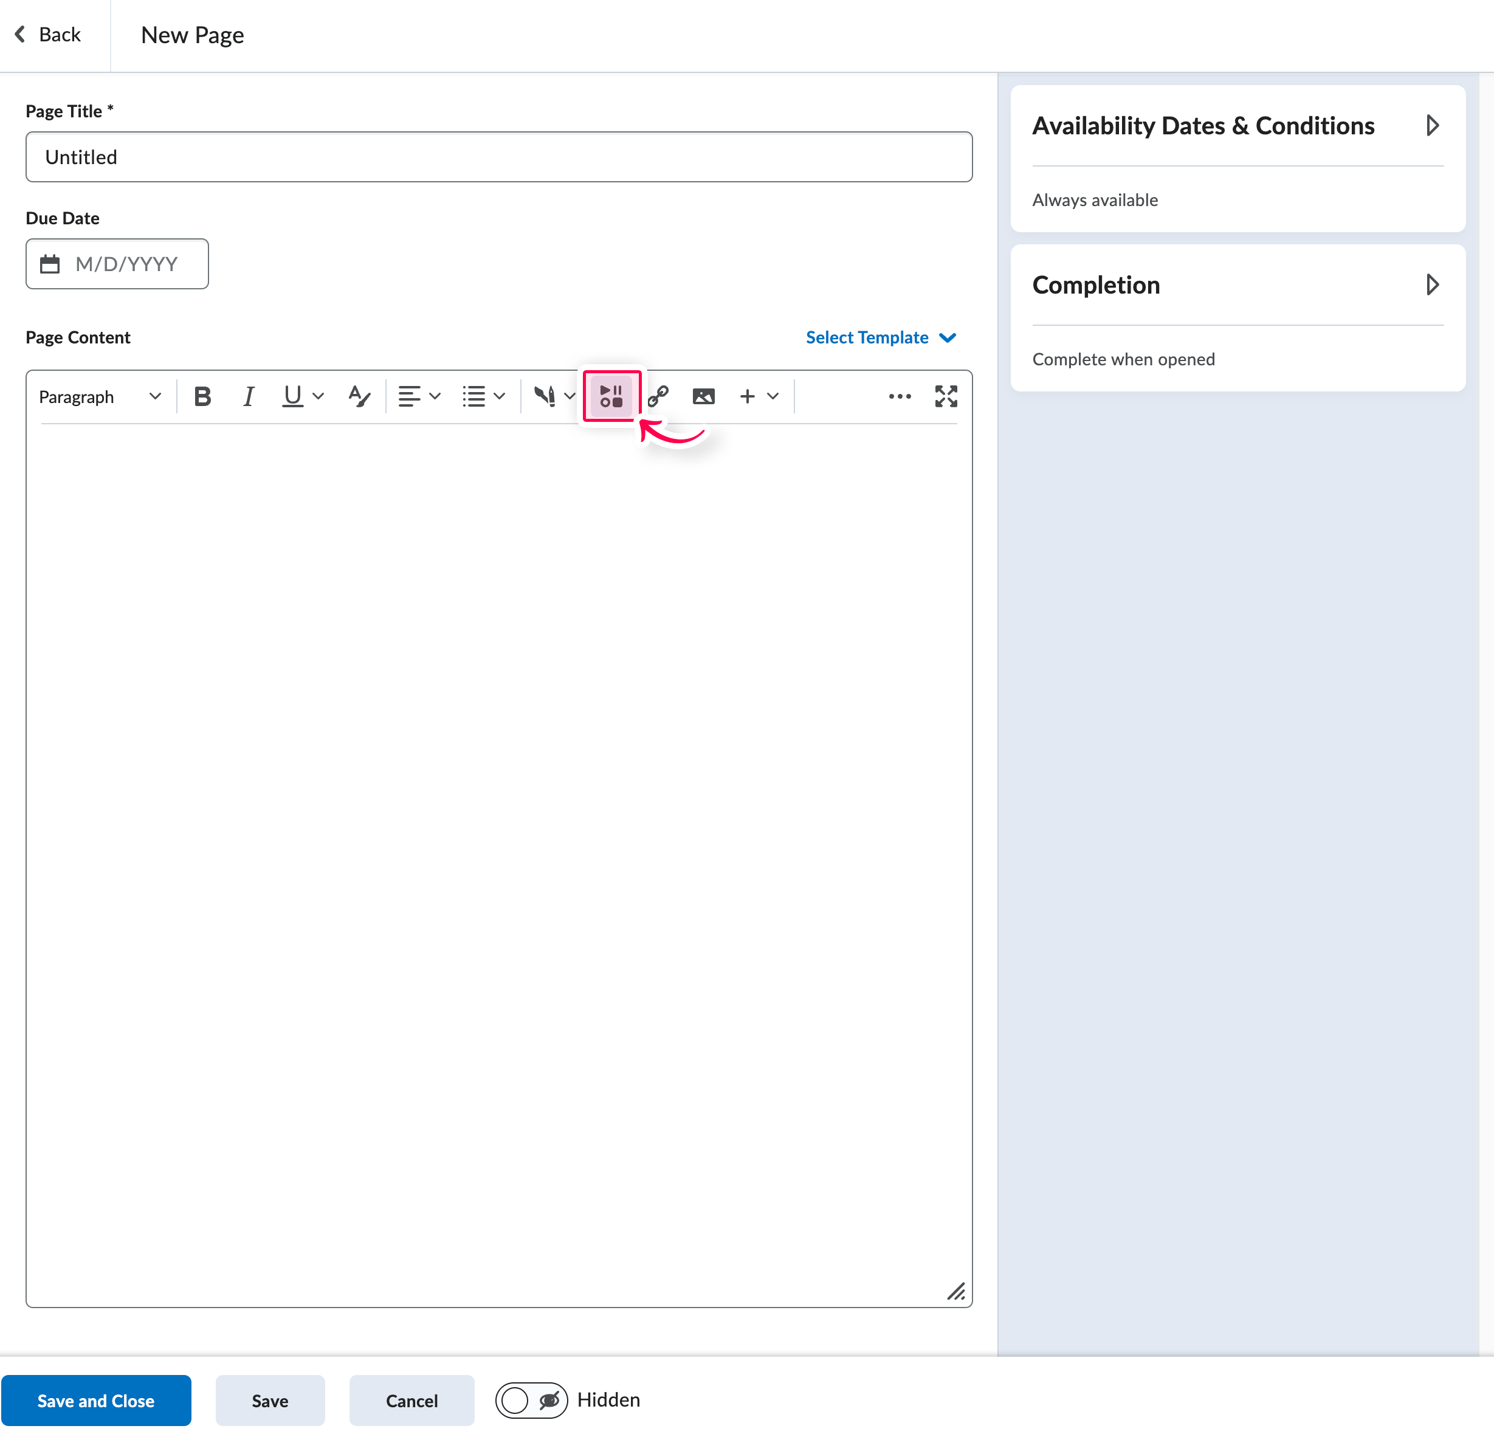Open the Select Template dropdown
The image size is (1494, 1437).
880,338
